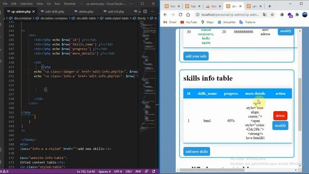The image size is (309, 174).
Task: Reload the browser page
Action: [x=180, y=14]
